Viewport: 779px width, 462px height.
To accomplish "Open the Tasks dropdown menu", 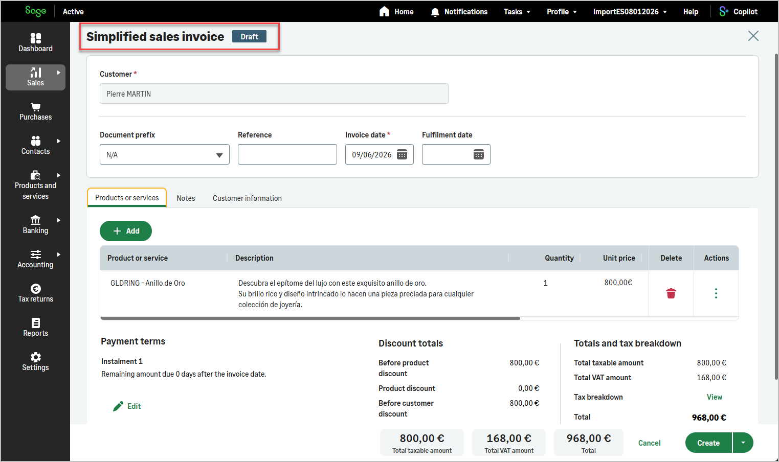I will pyautogui.click(x=517, y=11).
